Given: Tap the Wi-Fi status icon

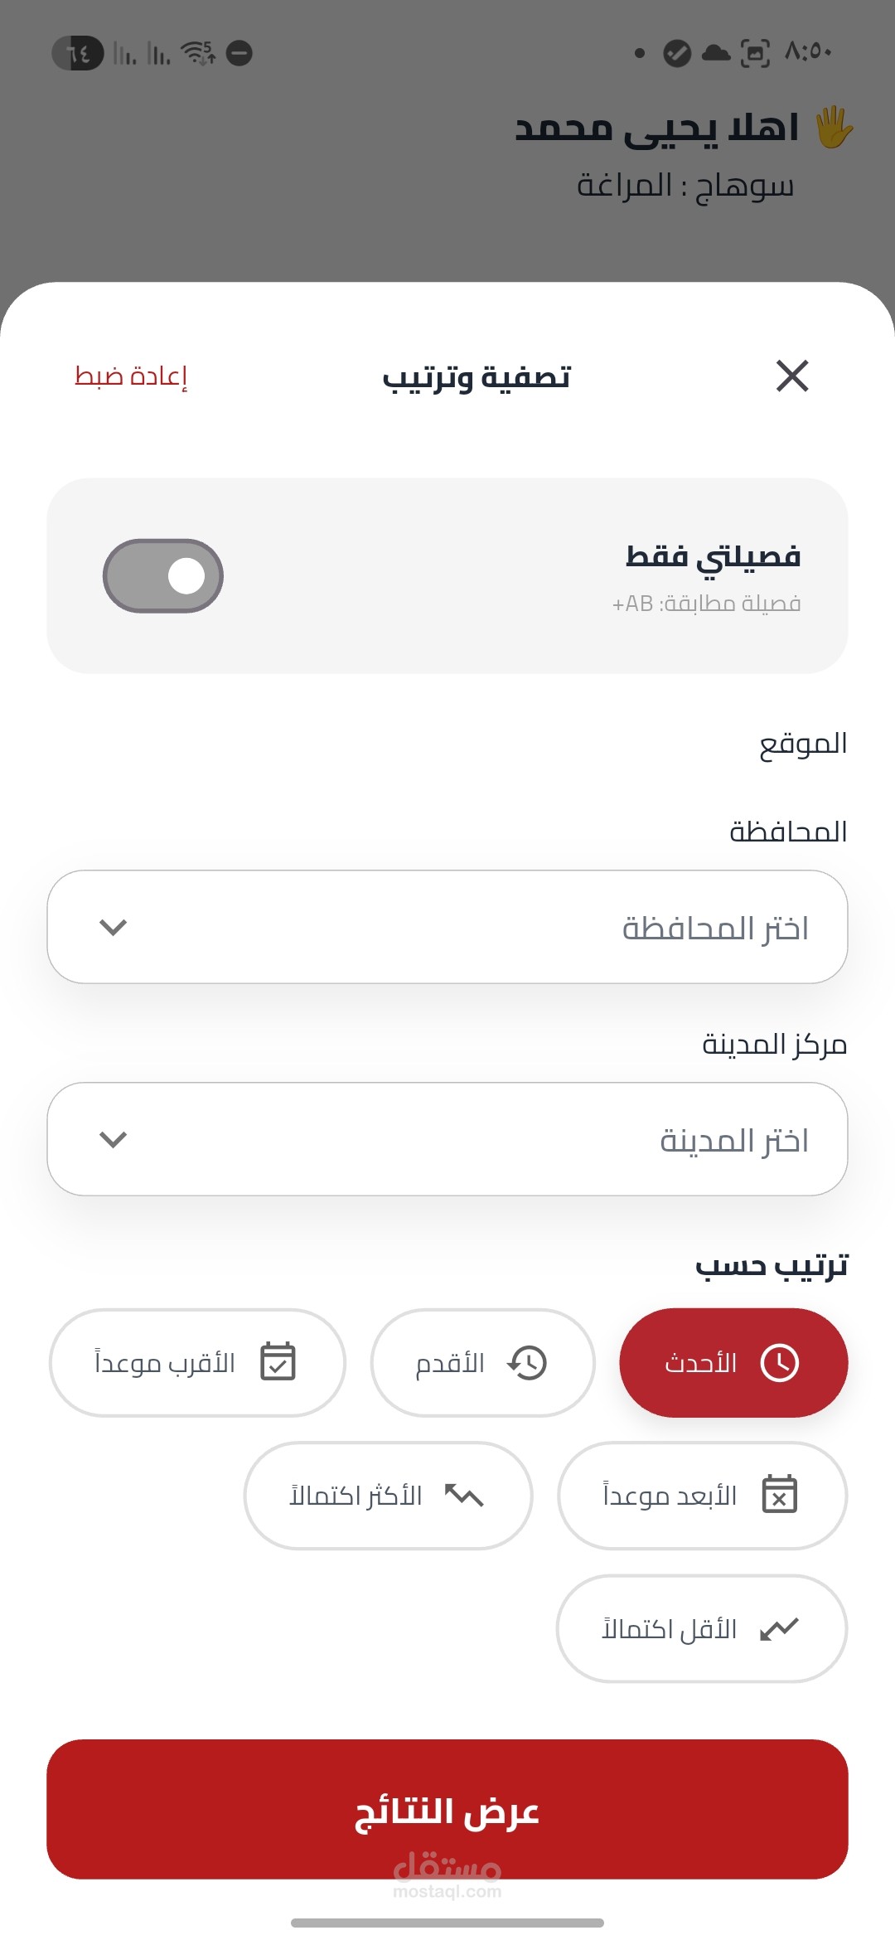Looking at the screenshot, I should point(198,53).
